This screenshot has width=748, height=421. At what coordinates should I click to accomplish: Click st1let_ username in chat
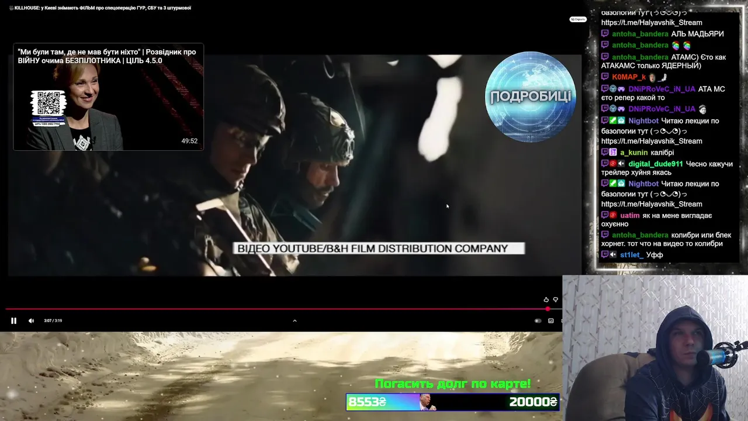632,255
